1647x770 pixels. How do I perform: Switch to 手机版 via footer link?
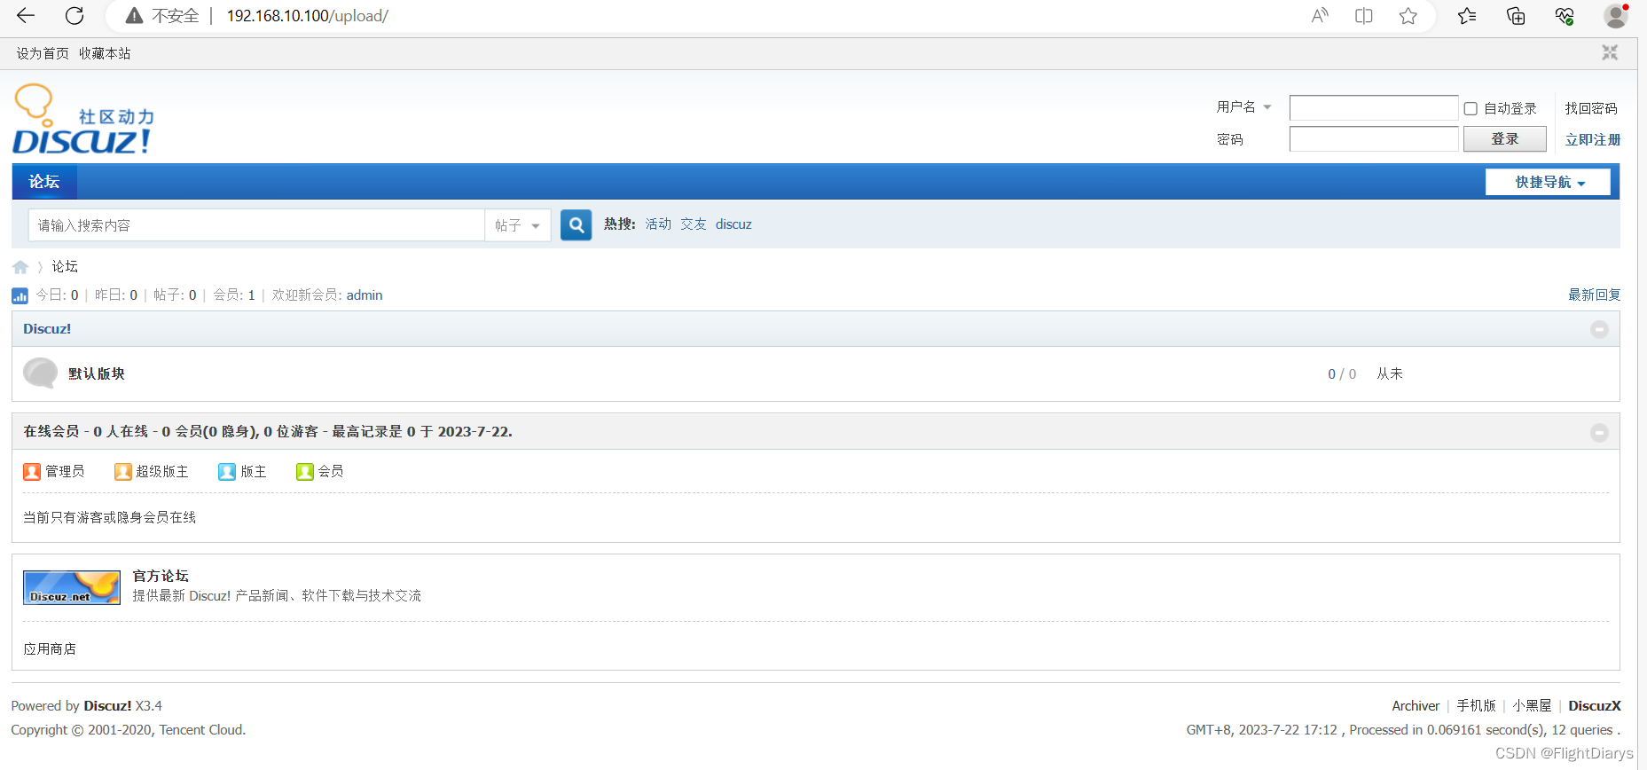tap(1476, 706)
